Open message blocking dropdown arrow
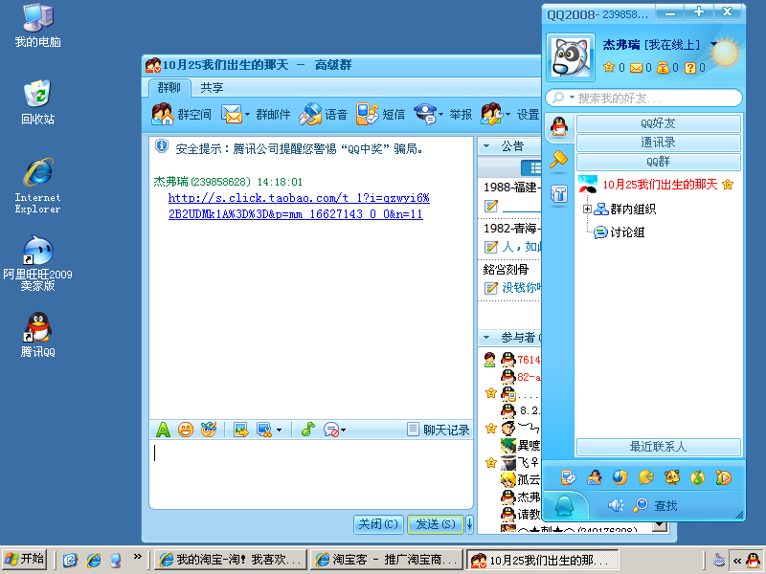 [344, 430]
